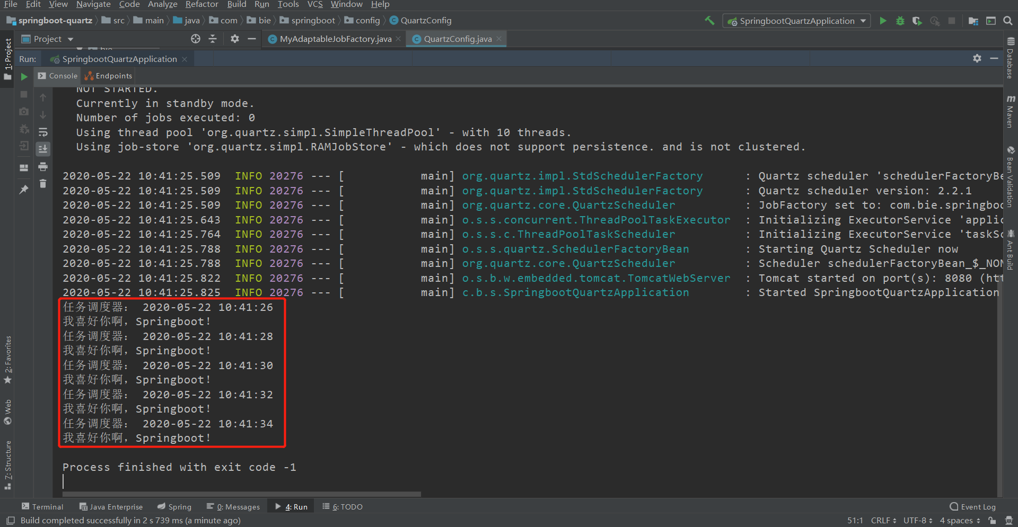Rerun application from Run panel
This screenshot has height=527, width=1018.
pyautogui.click(x=24, y=76)
